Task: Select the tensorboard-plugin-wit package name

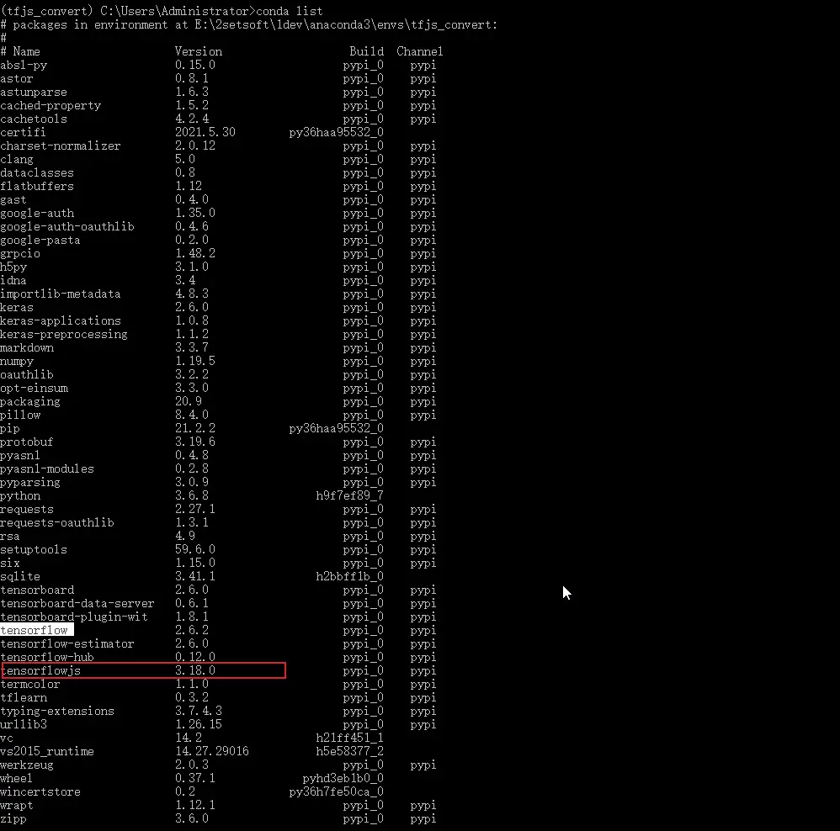Action: pyautogui.click(x=74, y=617)
